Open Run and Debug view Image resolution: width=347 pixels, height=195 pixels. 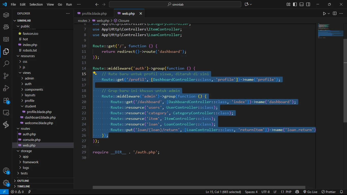[6, 88]
